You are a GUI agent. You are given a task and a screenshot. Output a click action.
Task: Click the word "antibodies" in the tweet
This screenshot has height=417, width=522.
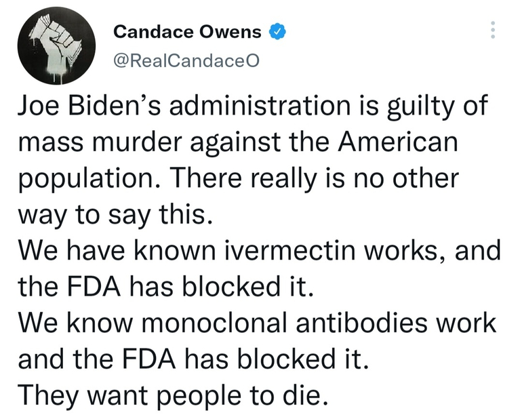[353, 322]
